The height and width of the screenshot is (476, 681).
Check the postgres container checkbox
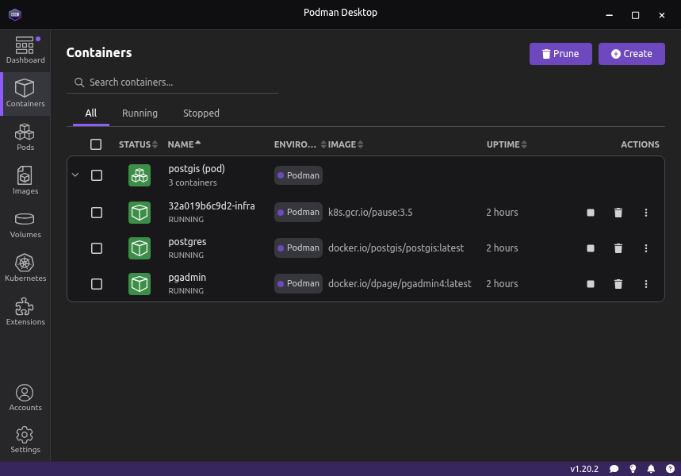point(97,248)
